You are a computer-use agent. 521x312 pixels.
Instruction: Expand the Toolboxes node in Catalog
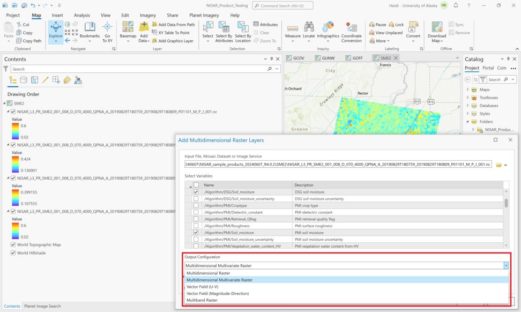point(468,98)
